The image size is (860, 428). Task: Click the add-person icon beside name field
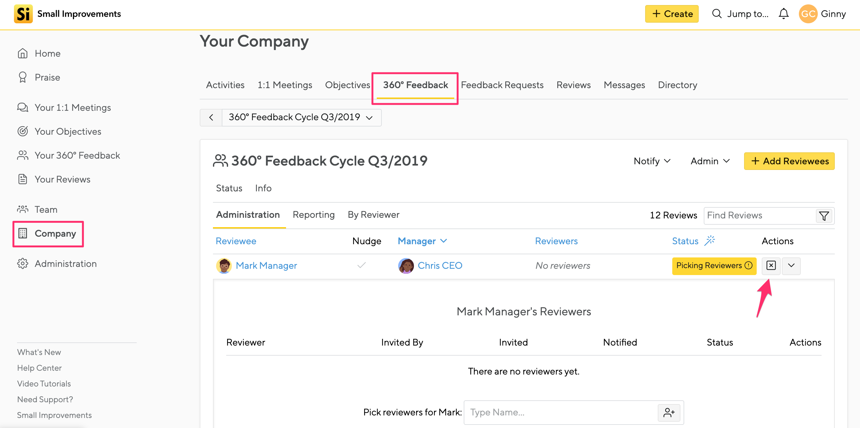click(669, 412)
